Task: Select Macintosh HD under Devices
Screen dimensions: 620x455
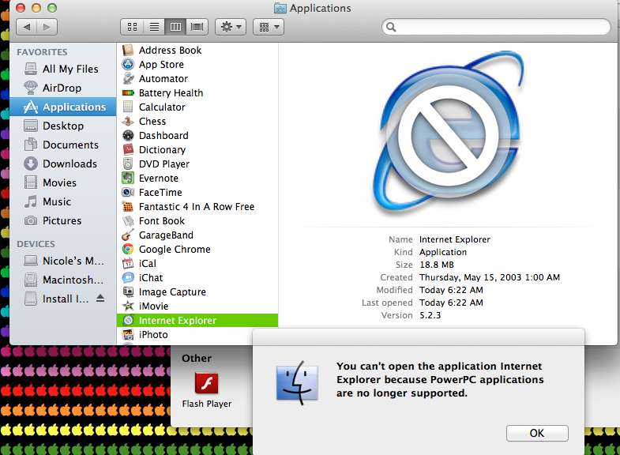Action: click(x=73, y=280)
